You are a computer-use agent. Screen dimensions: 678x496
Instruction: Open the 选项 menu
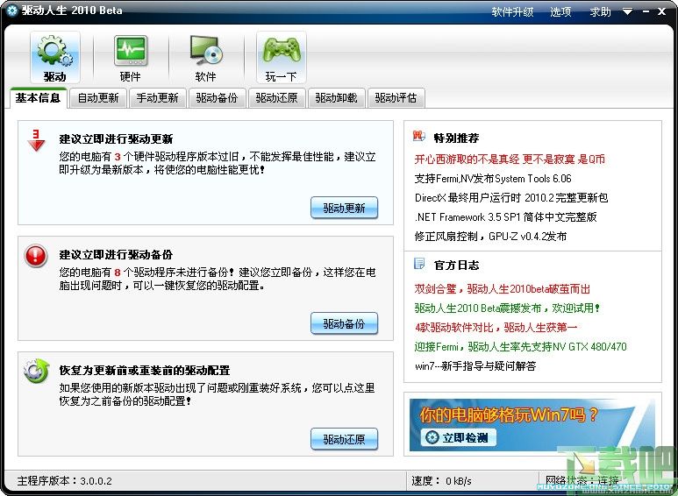coord(560,11)
